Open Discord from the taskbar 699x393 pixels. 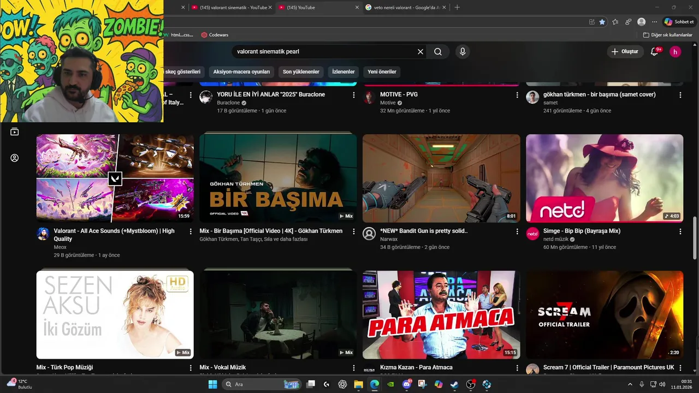(407, 384)
